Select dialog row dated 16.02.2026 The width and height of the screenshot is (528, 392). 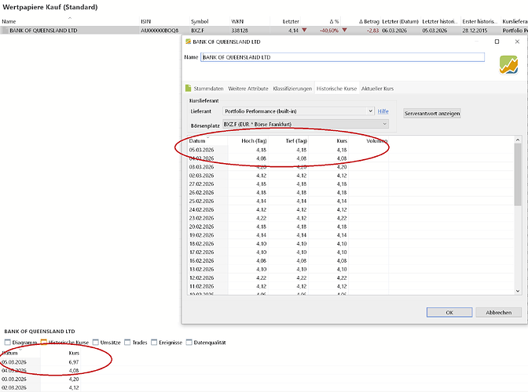tap(350, 260)
